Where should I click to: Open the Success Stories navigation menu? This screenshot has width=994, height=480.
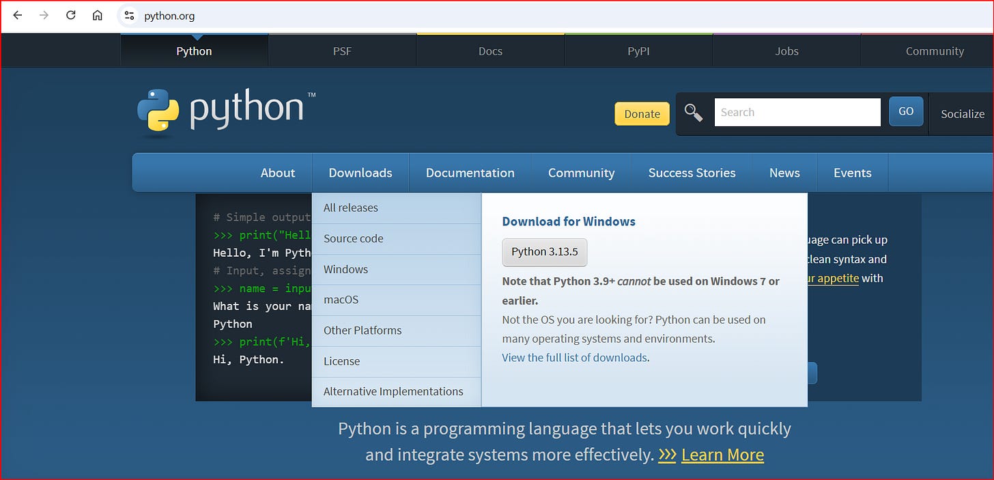click(x=692, y=173)
